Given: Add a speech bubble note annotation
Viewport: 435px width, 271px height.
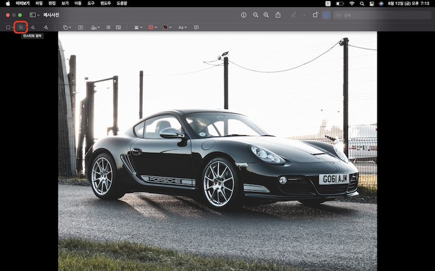Looking at the screenshot, I should [x=196, y=28].
